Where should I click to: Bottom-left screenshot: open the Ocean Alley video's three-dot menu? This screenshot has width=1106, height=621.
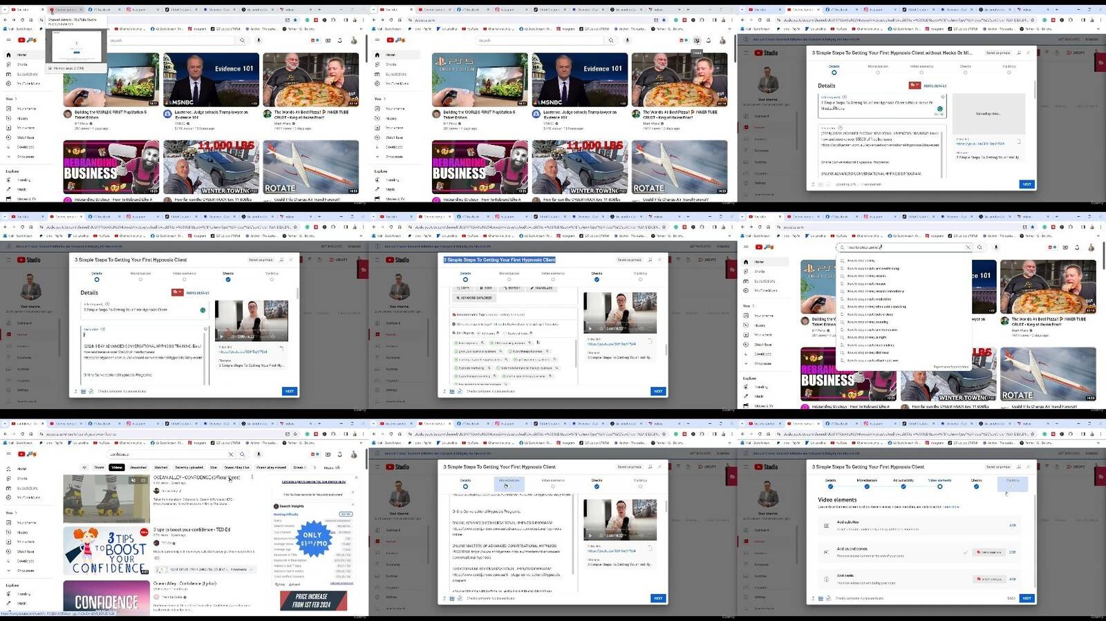click(x=252, y=477)
